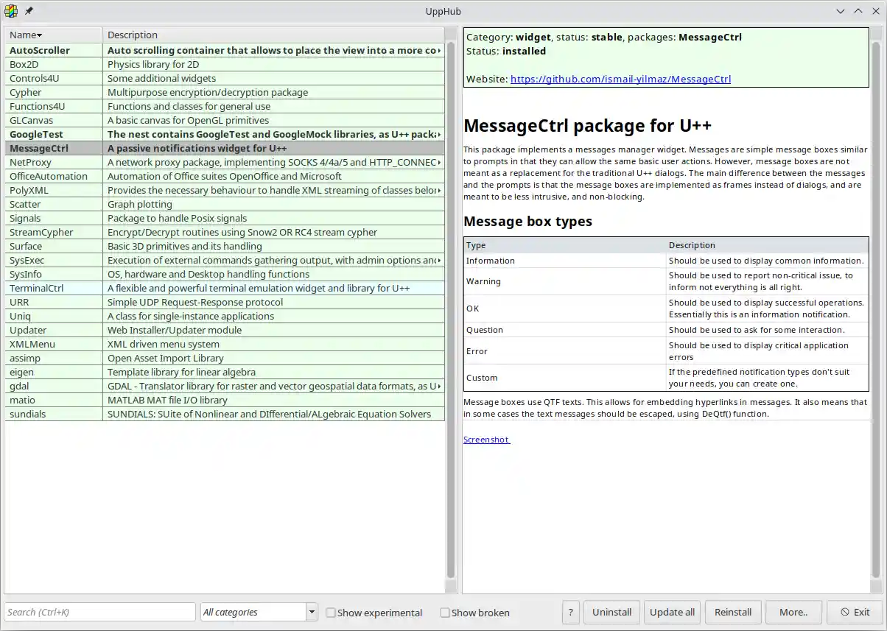
Task: Open the title bar chevron menu
Action: click(841, 11)
